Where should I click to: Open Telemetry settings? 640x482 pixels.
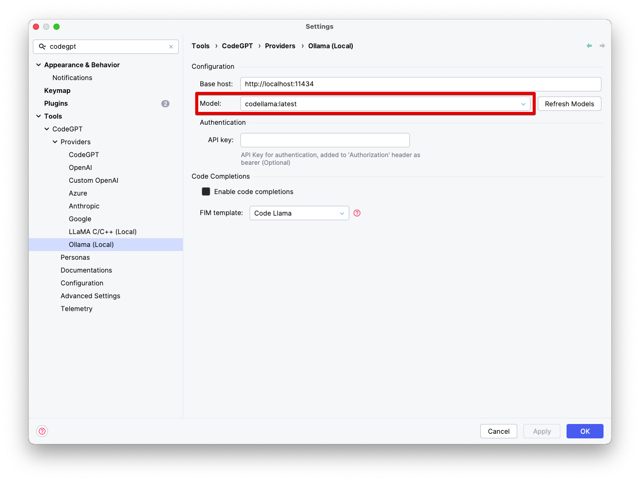[77, 309]
